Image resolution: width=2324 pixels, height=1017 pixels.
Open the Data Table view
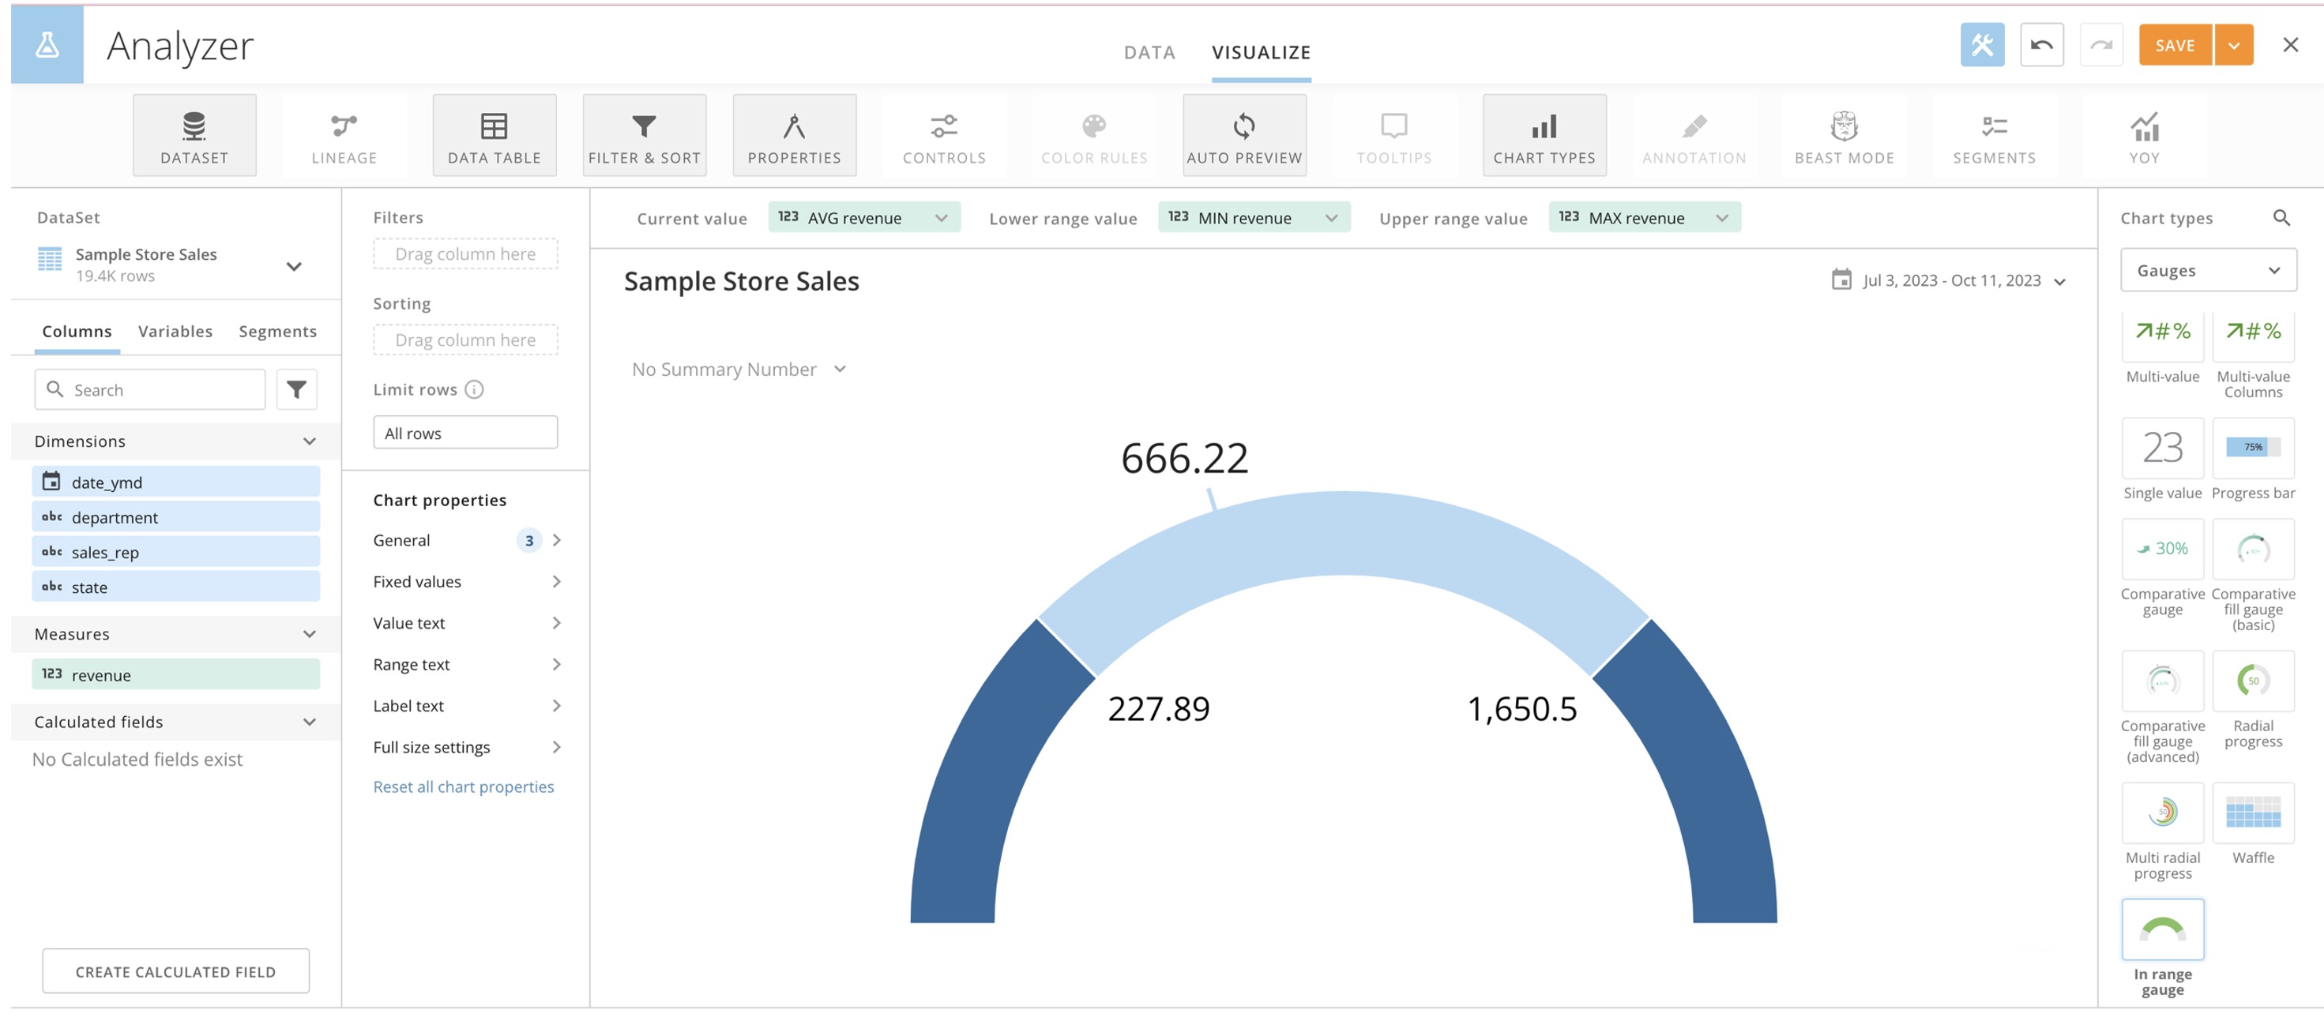click(x=494, y=135)
